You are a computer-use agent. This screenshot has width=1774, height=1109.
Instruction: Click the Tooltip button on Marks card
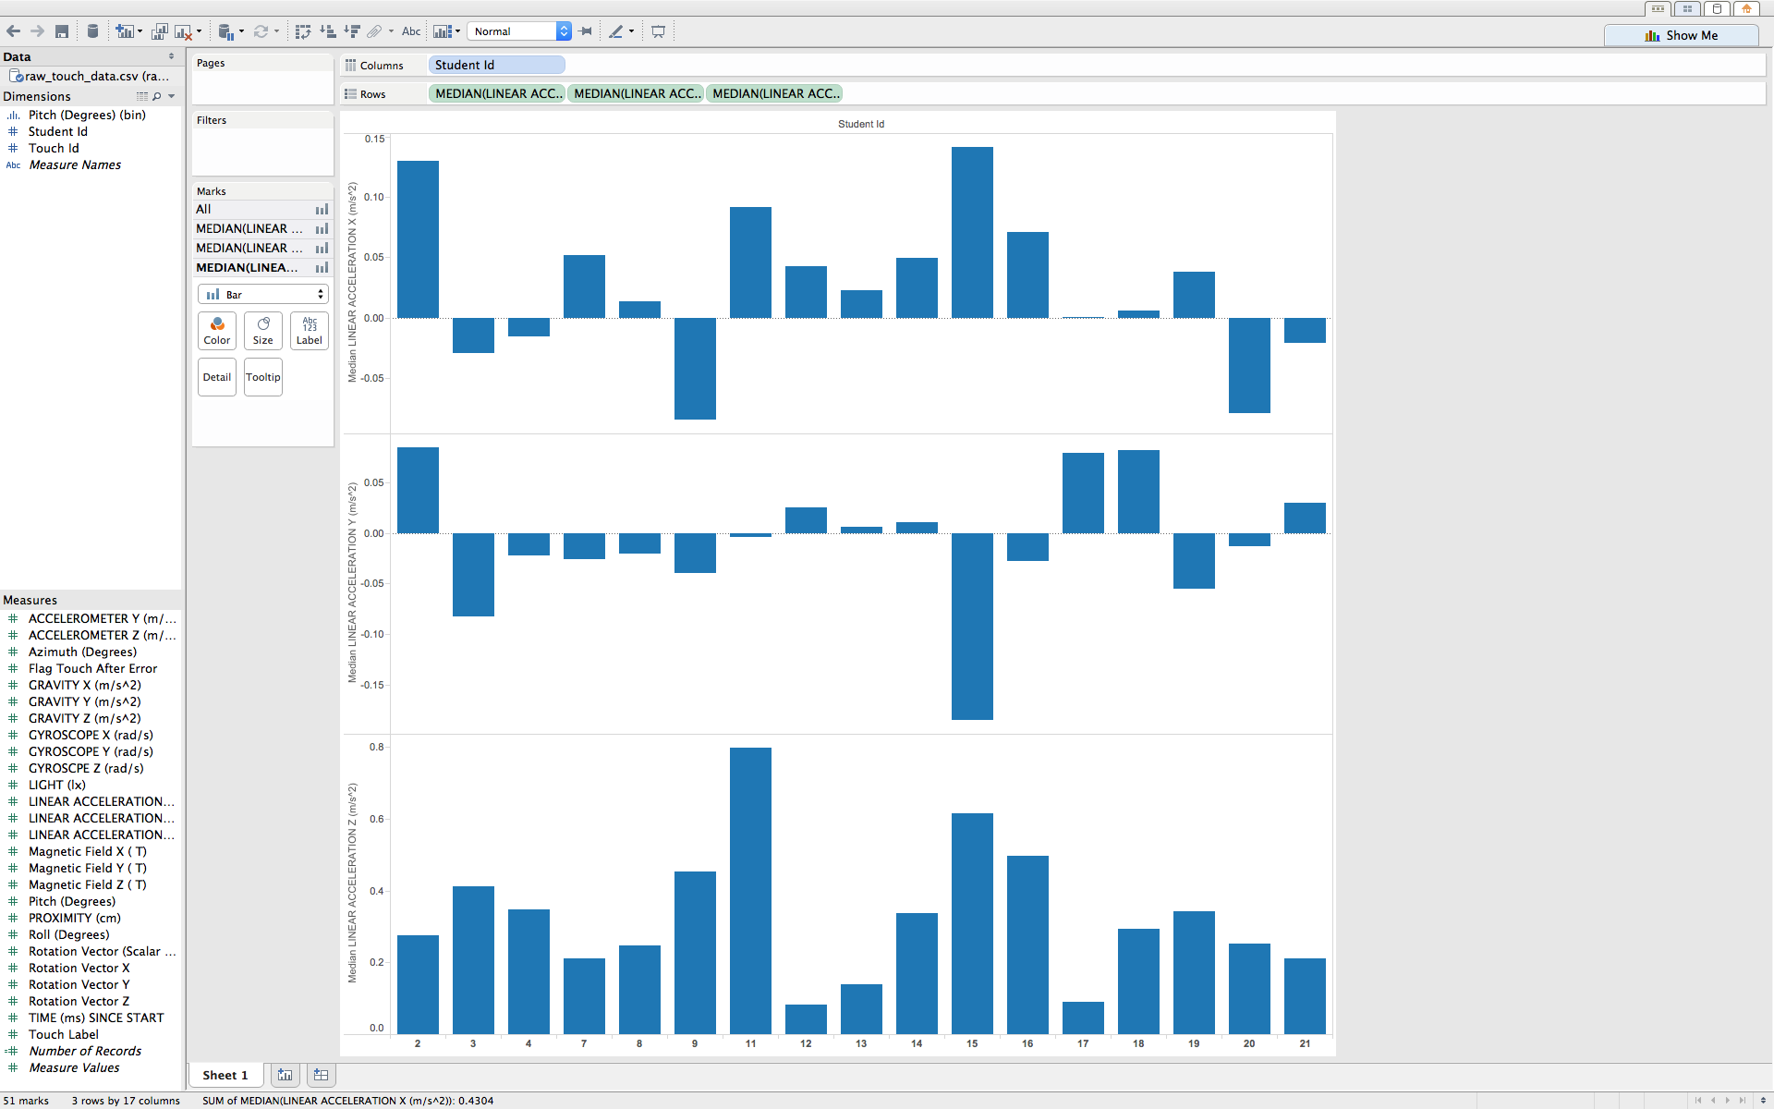263,377
